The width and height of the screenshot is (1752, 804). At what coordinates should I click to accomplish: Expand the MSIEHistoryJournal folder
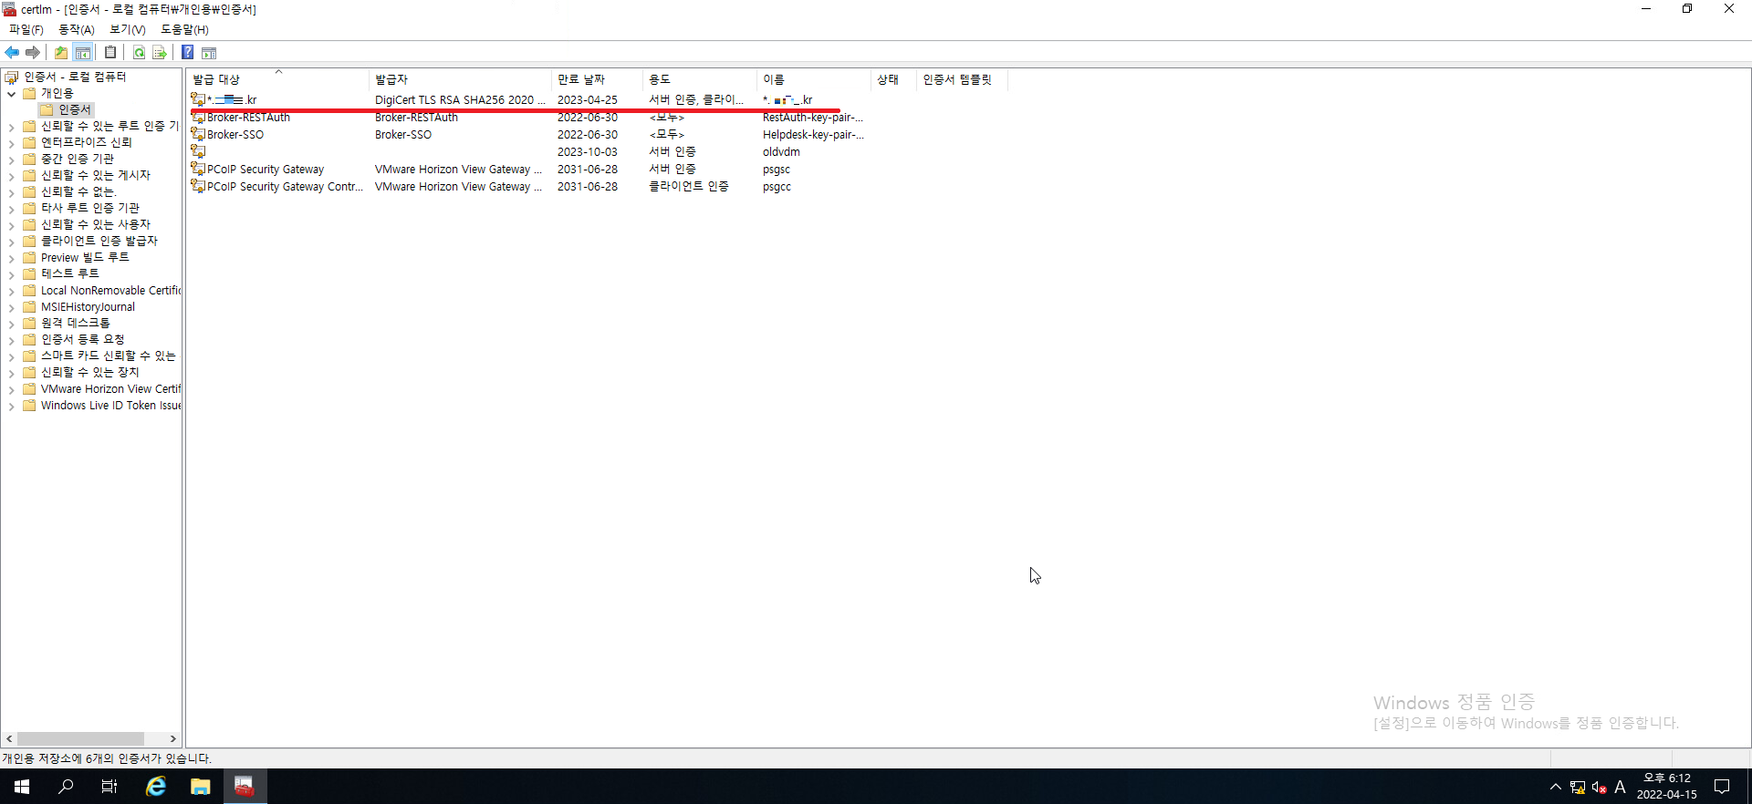(x=11, y=307)
